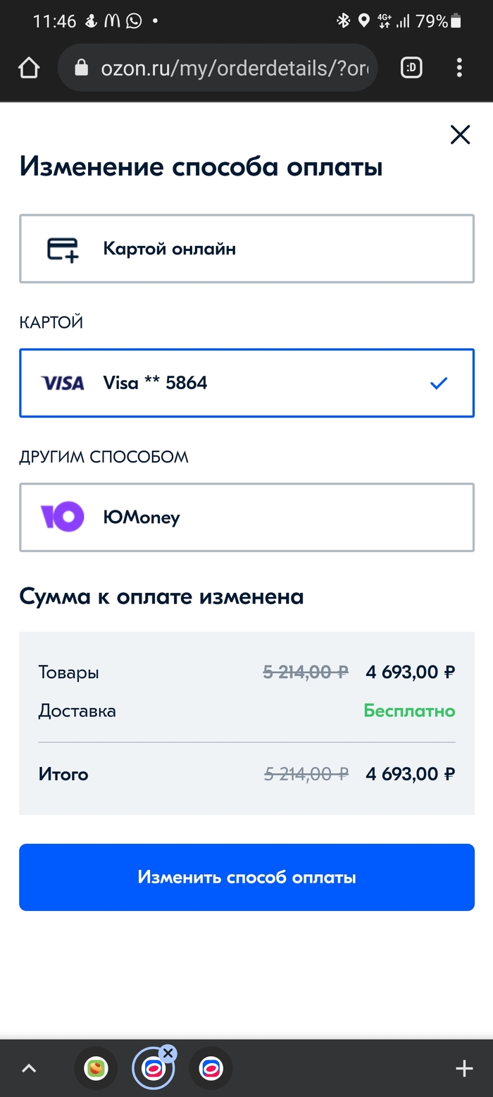Choose ЮMoney as the payment method
This screenshot has width=493, height=1097.
[246, 517]
